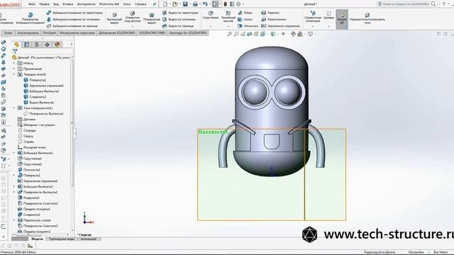Open the DimXpertManager tab icon
Image resolution: width=454 pixels, height=255 pixels.
pyautogui.click(x=47, y=45)
